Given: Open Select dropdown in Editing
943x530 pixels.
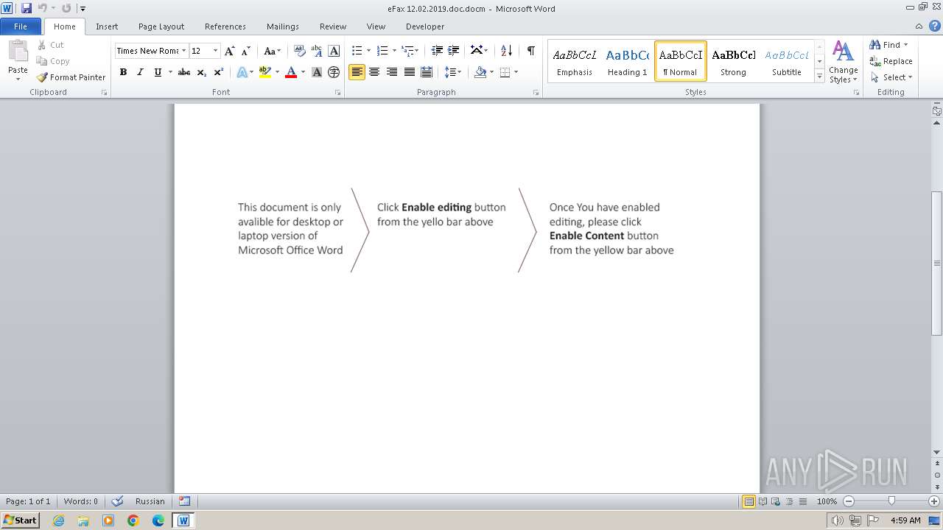Looking at the screenshot, I should tap(891, 77).
